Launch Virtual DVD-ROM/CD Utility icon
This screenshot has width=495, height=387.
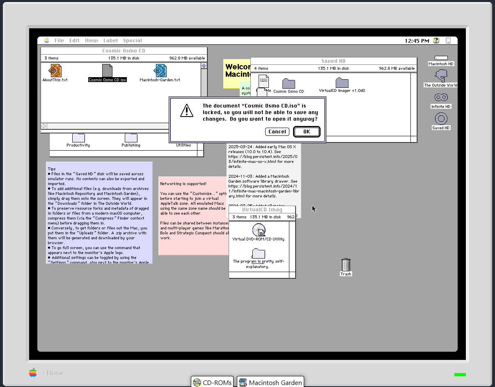point(259,230)
